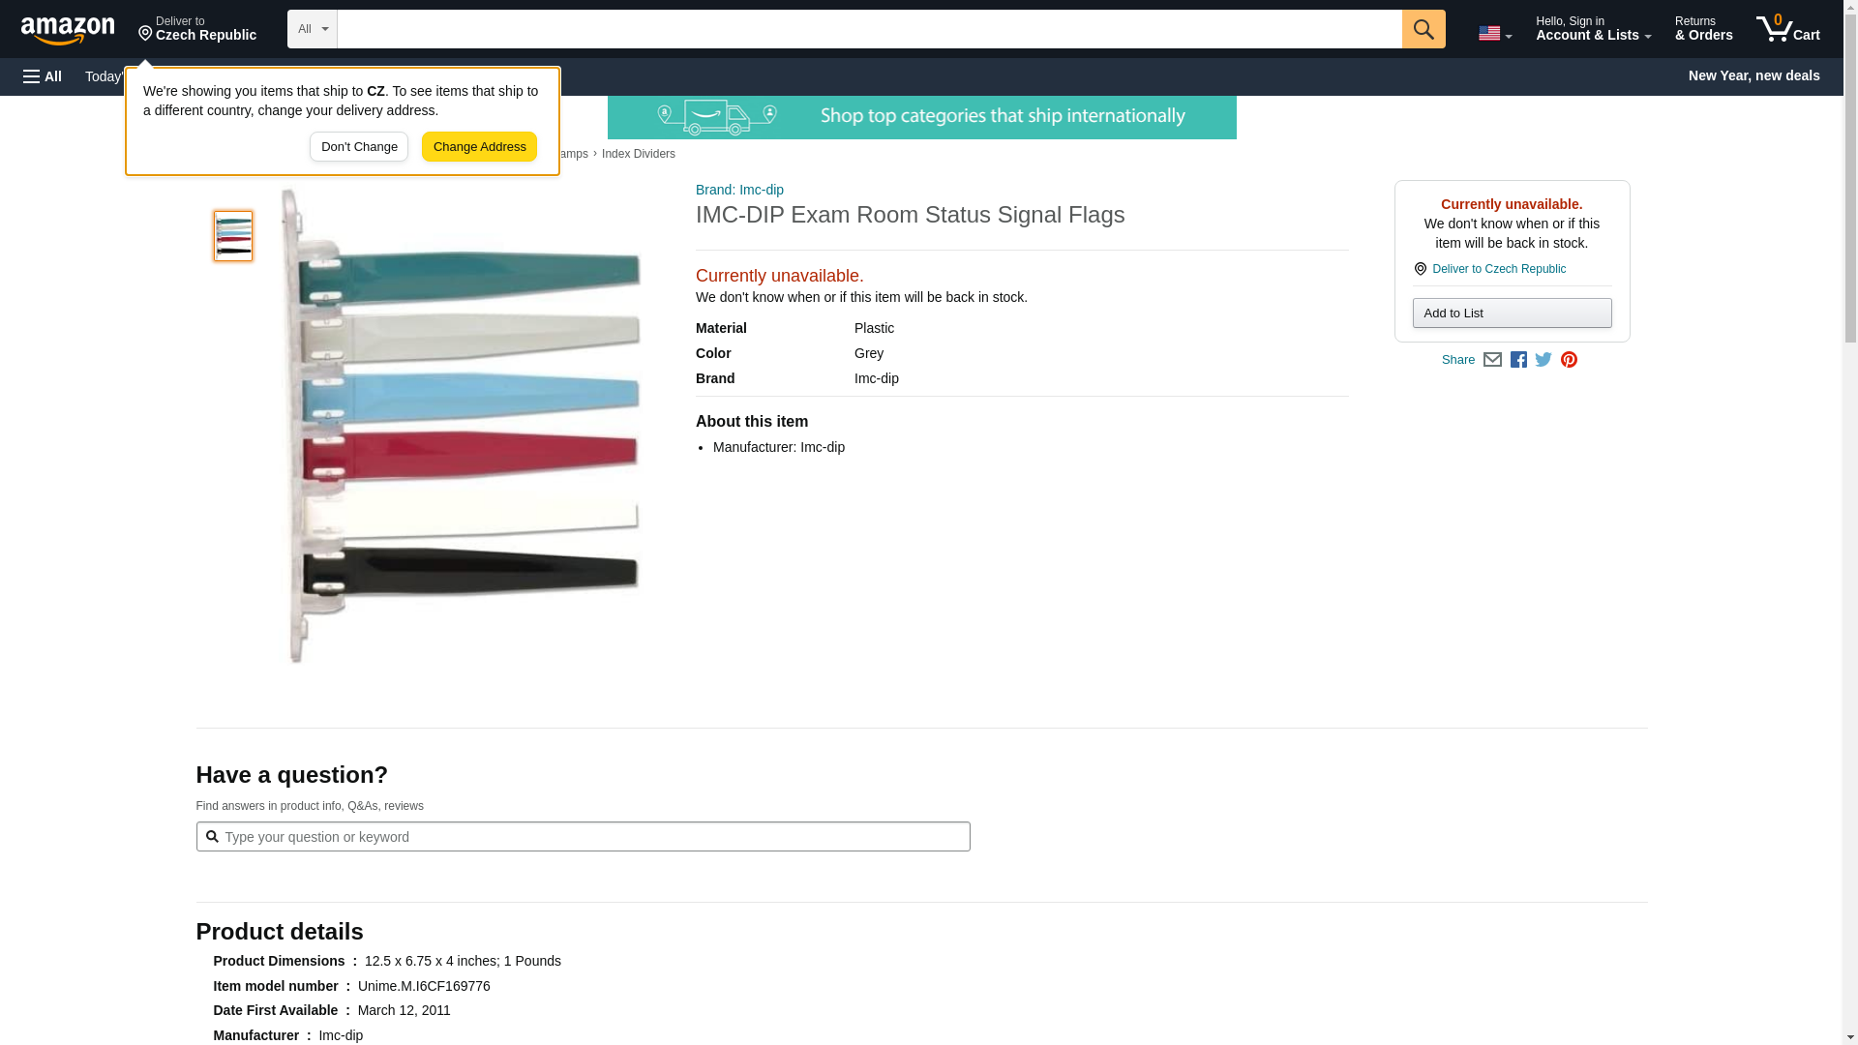This screenshot has height=1045, width=1858.
Task: Click the Amazon logo
Action: (x=68, y=30)
